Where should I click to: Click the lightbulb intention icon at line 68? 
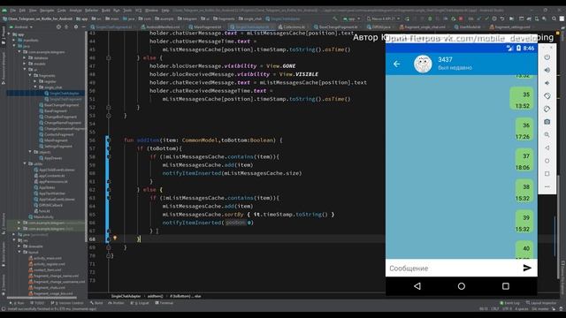(115, 238)
